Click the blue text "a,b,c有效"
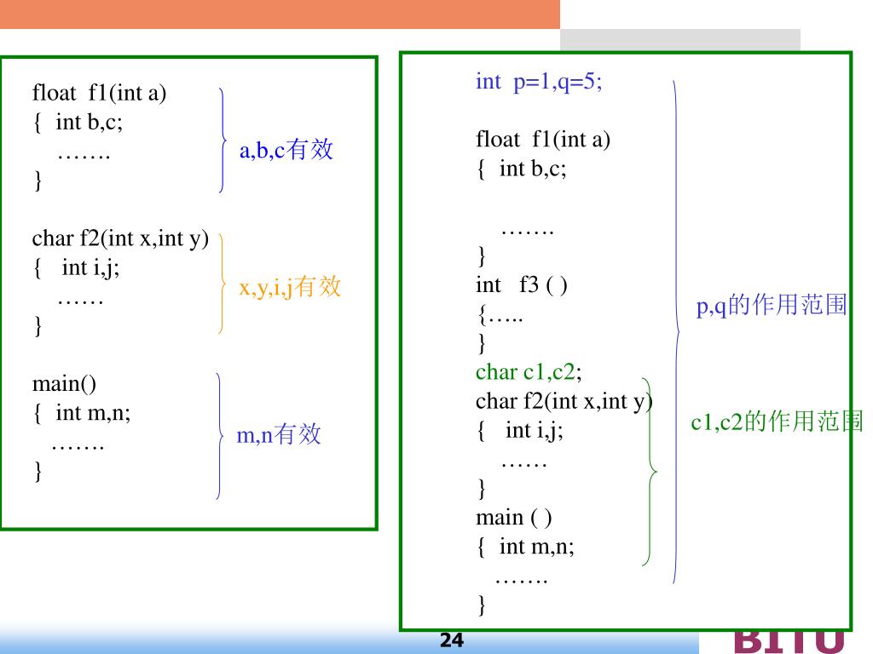 point(286,150)
